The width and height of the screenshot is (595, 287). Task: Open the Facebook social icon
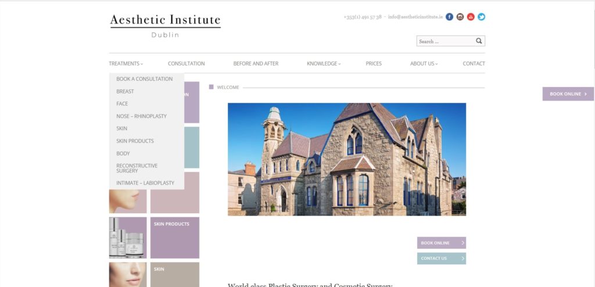coord(449,17)
